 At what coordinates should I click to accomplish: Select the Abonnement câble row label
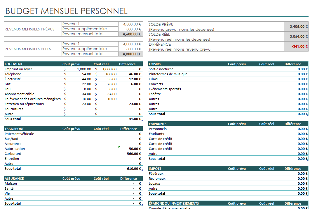[x=19, y=94]
